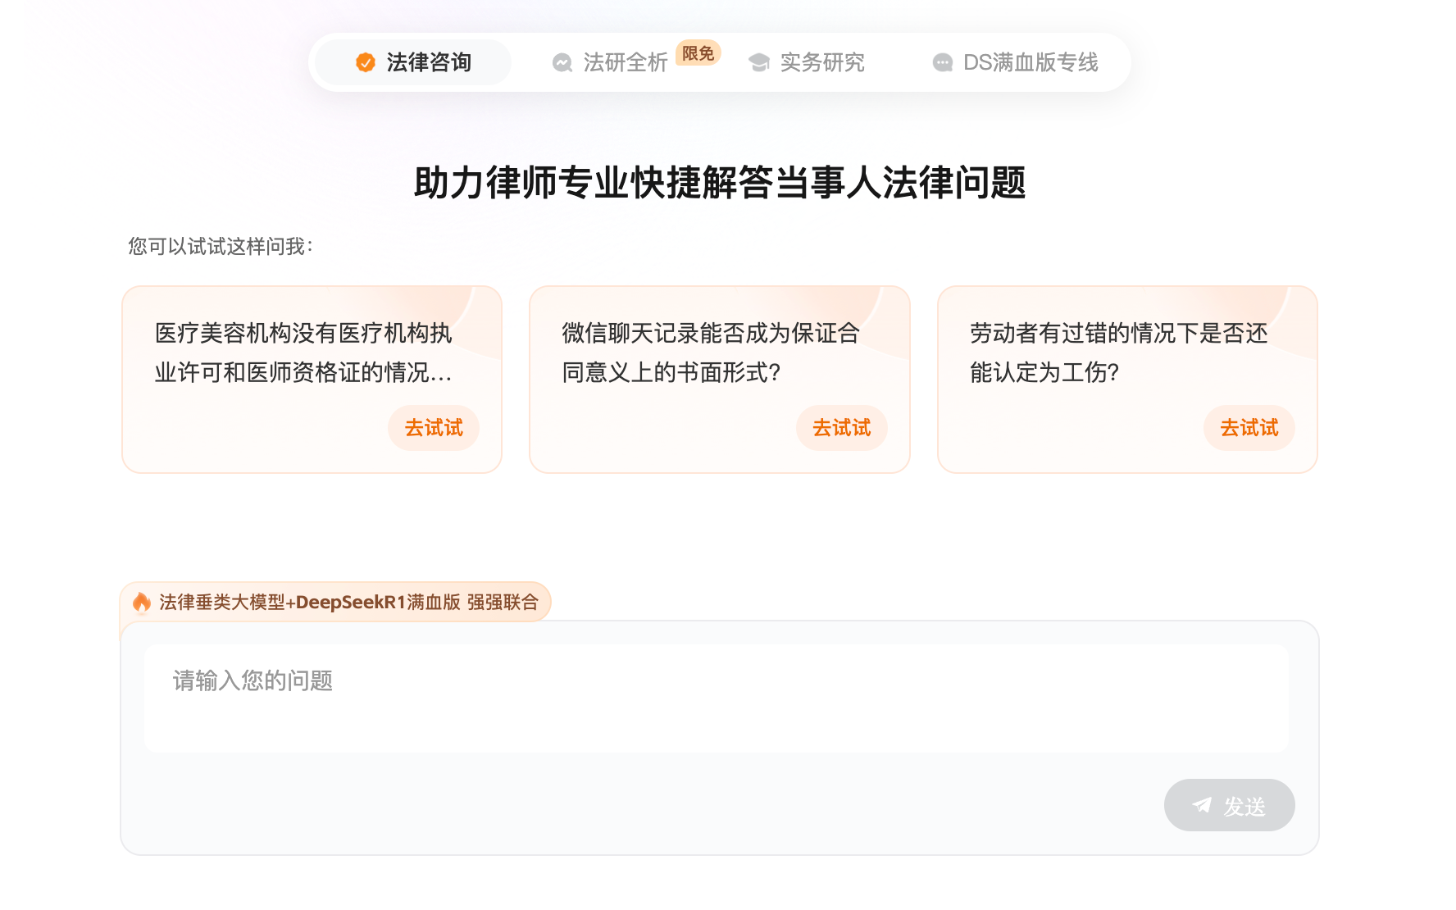1456x910 pixels.
Task: Select the 实务研究 tab
Action: 807,62
